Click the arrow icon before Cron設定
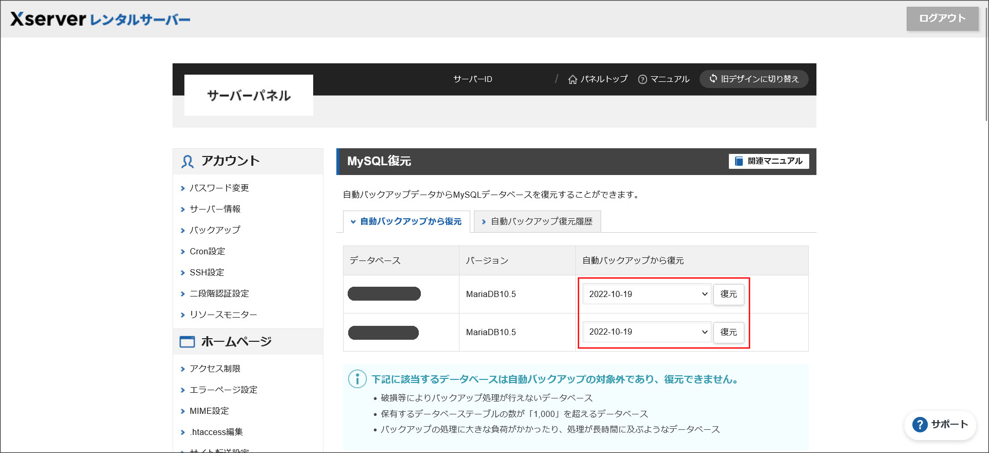The height and width of the screenshot is (453, 989). click(182, 252)
